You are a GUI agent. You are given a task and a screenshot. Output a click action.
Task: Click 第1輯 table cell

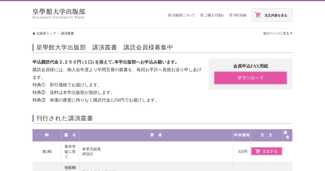[47, 152]
